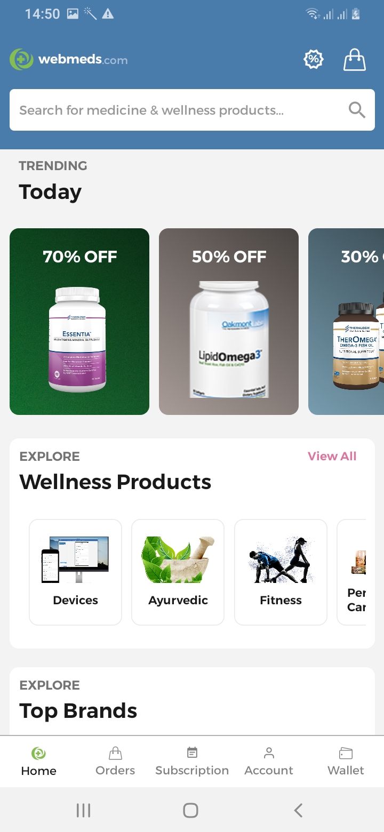Open the Wallet tab
This screenshot has height=832, width=384.
(x=346, y=762)
